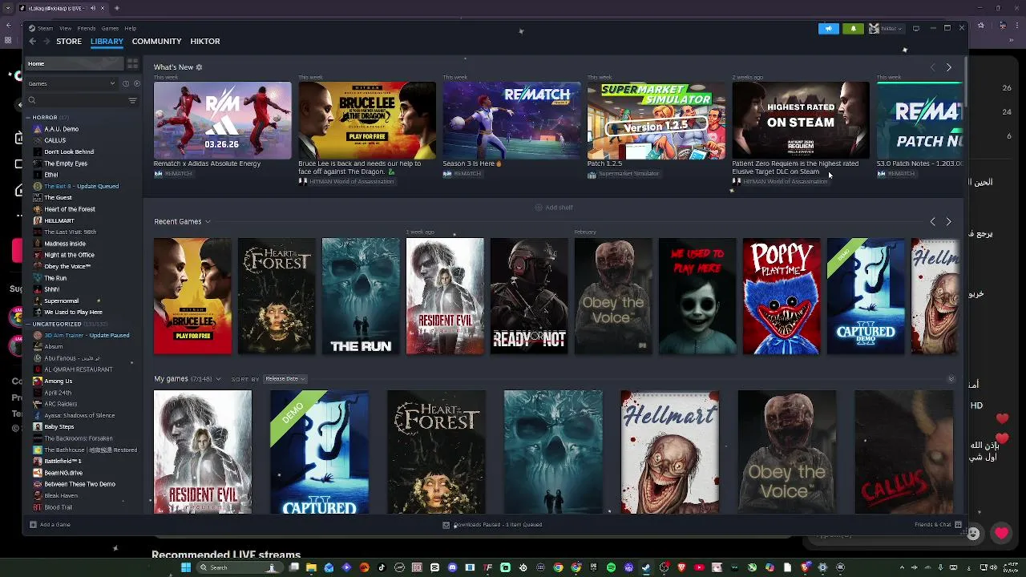Open Sort By Release Date dropdown
Image resolution: width=1026 pixels, height=577 pixels.
(x=285, y=379)
